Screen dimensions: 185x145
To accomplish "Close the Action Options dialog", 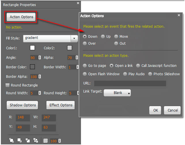I will pos(179,15).
